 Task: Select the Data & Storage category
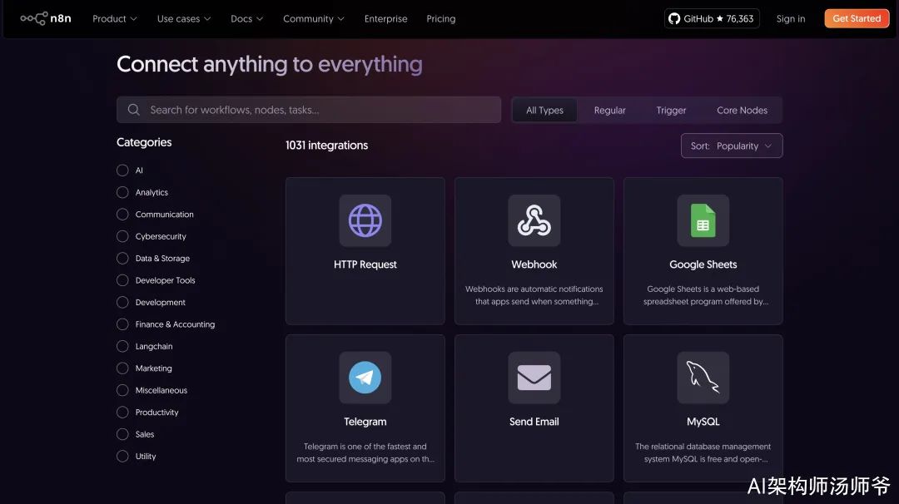153,259
